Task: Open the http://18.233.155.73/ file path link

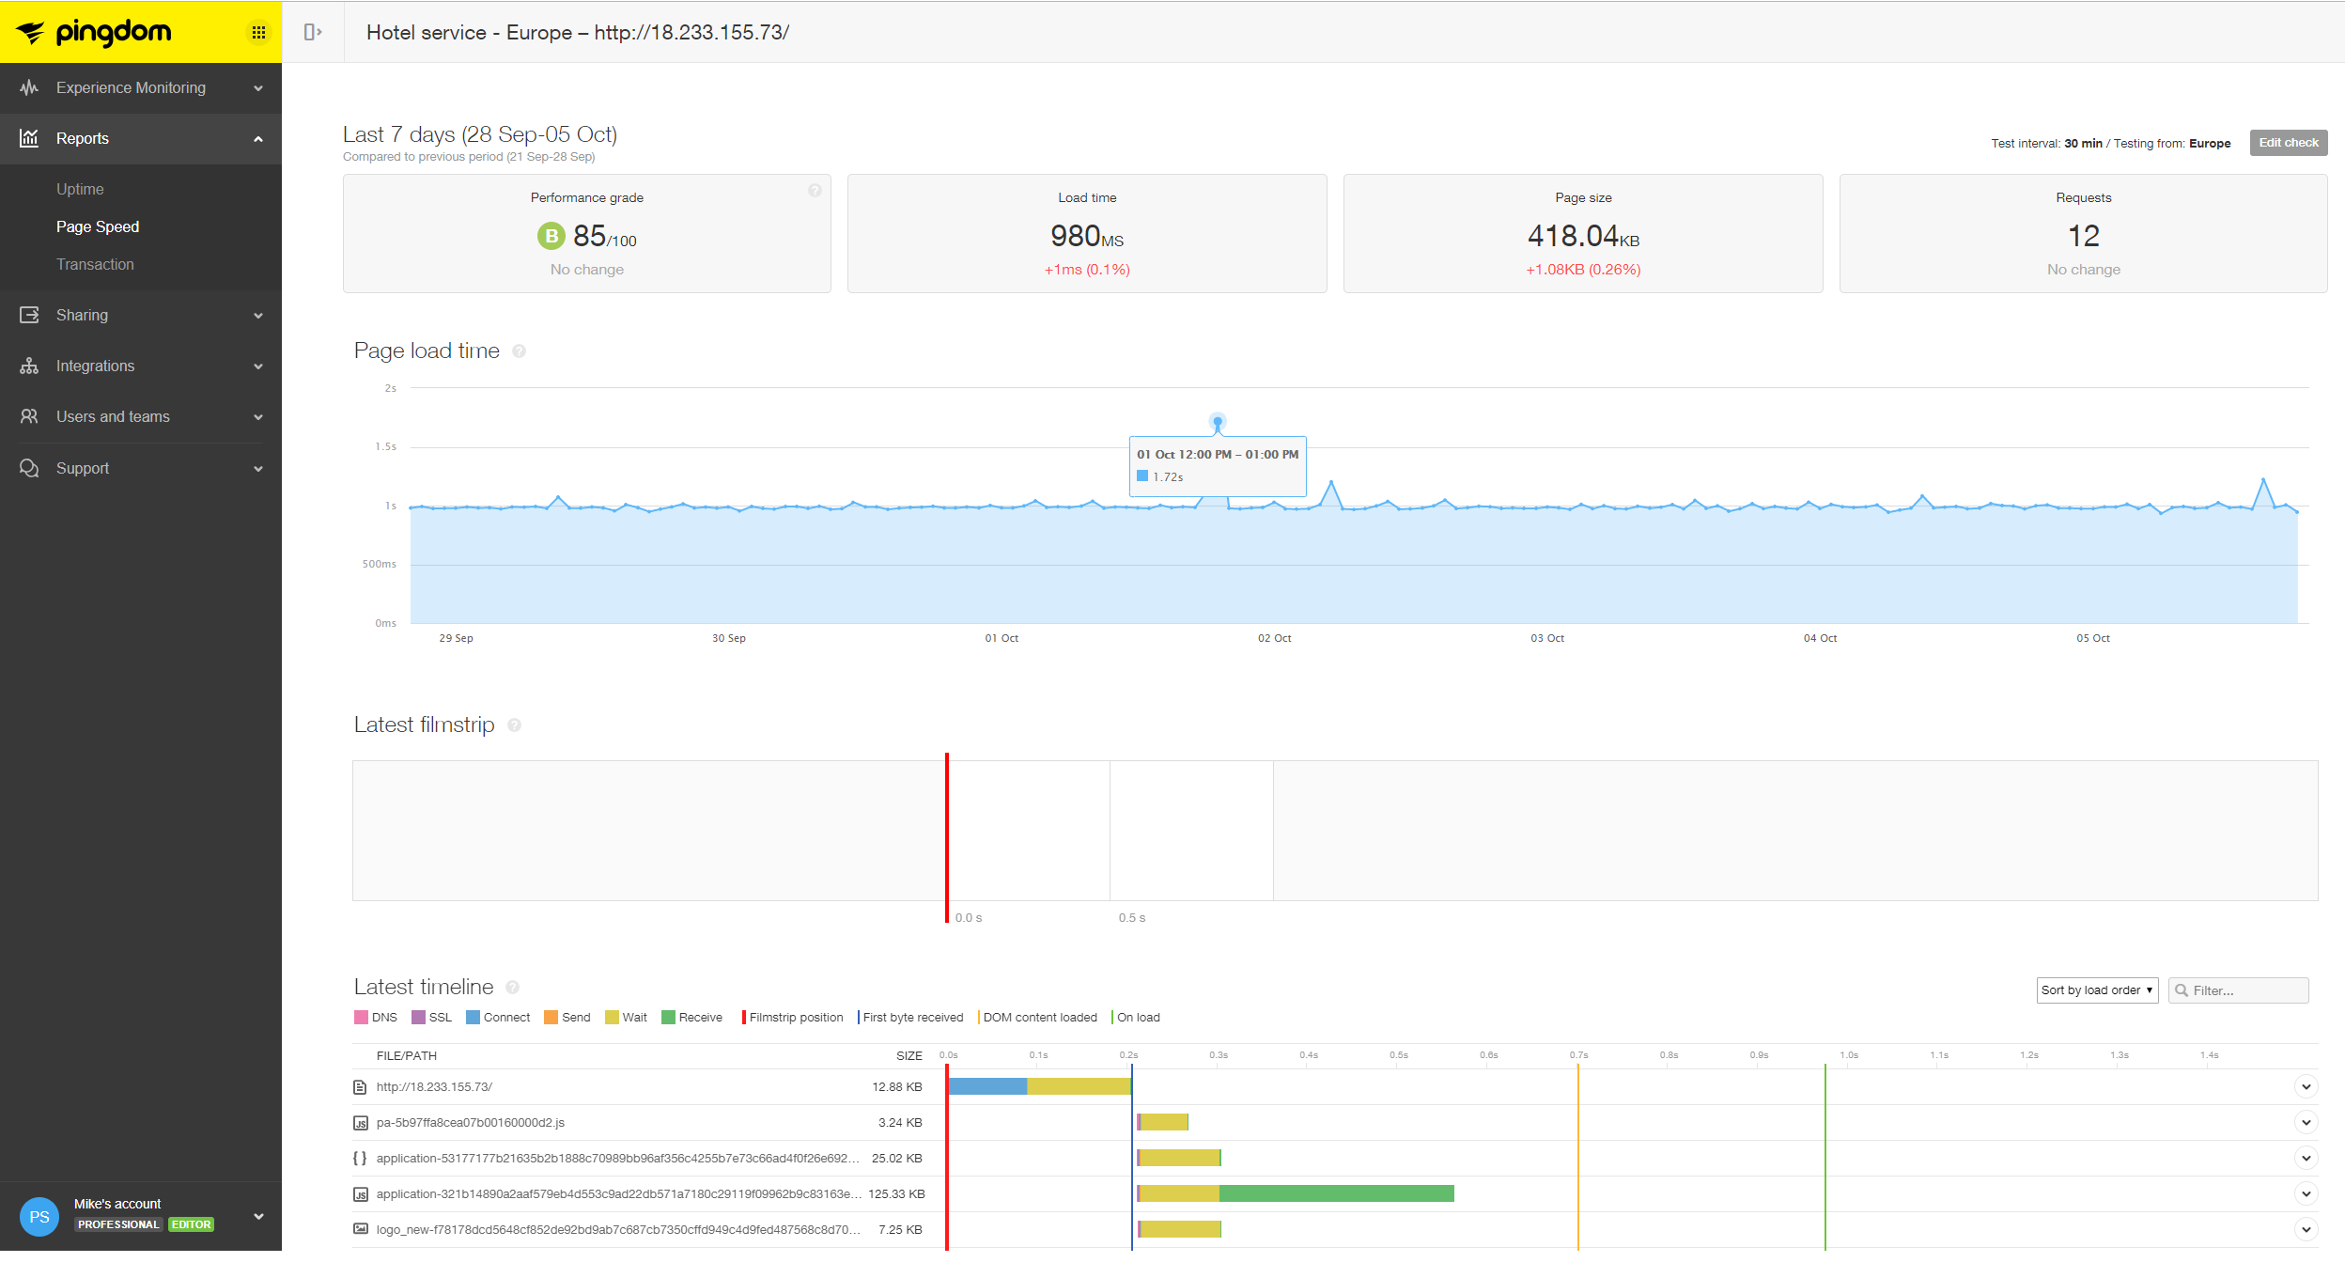Action: pyautogui.click(x=433, y=1086)
